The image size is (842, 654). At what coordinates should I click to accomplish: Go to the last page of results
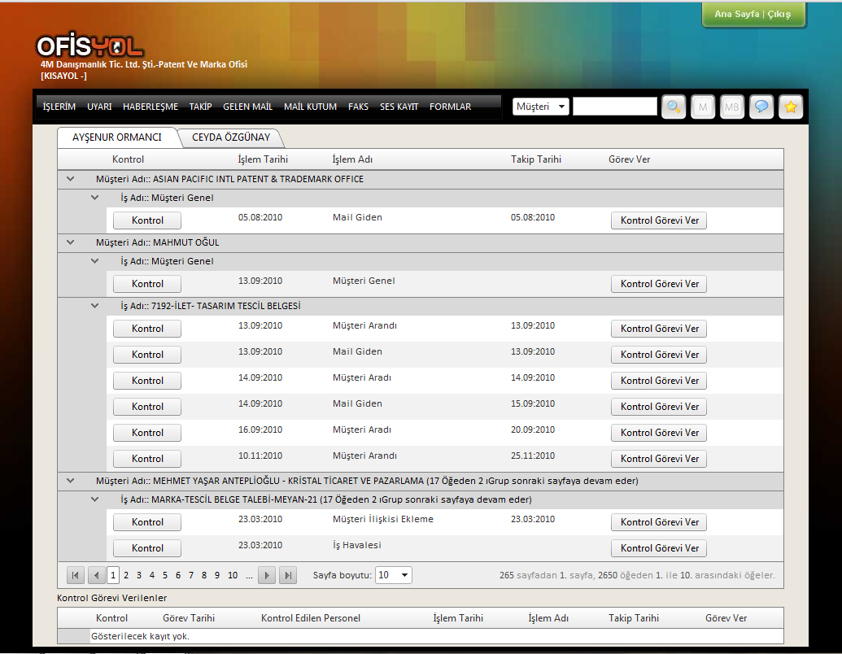(x=288, y=575)
